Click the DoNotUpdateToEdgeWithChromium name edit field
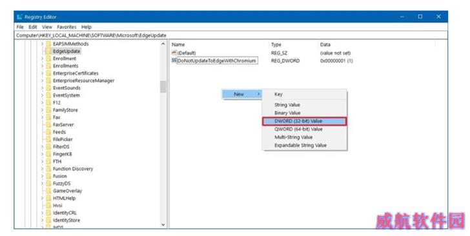Image resolution: width=470 pixels, height=236 pixels. click(x=217, y=61)
